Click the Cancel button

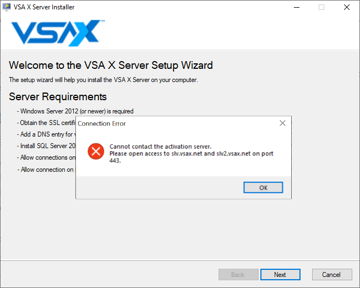(x=332, y=275)
